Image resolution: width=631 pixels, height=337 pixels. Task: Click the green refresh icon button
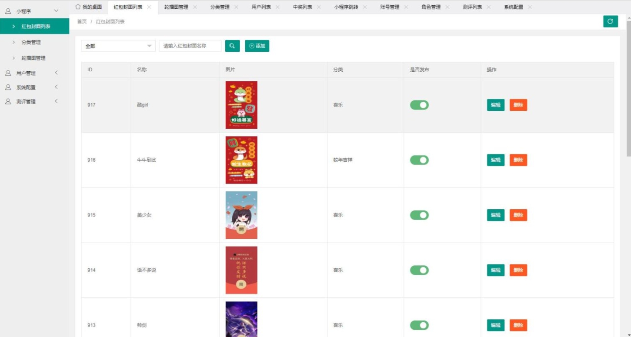[x=610, y=21]
